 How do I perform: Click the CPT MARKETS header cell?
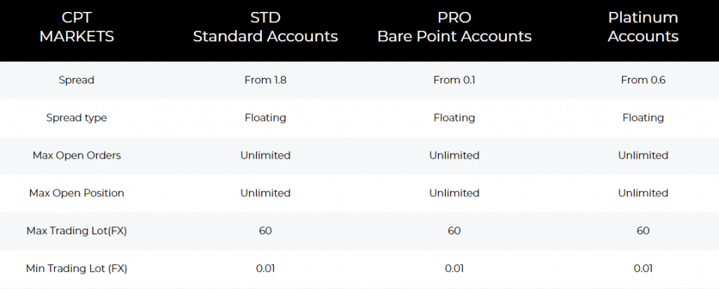click(x=77, y=27)
